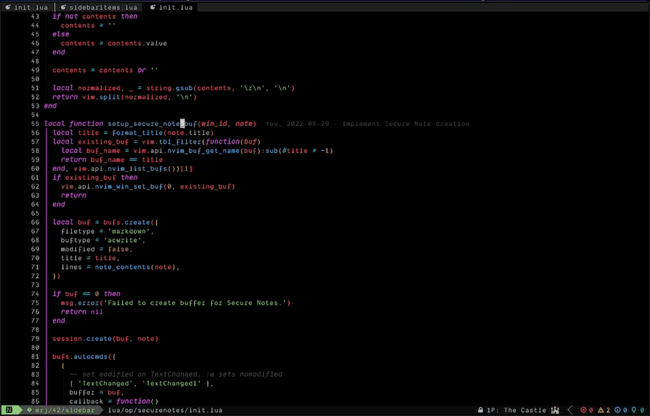Click the branch name mrj/42/sidebar
The width and height of the screenshot is (650, 416).
point(65,410)
